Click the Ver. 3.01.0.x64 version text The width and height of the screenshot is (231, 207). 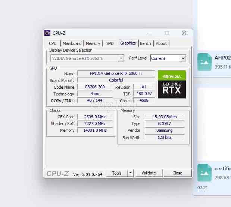[x=88, y=174]
